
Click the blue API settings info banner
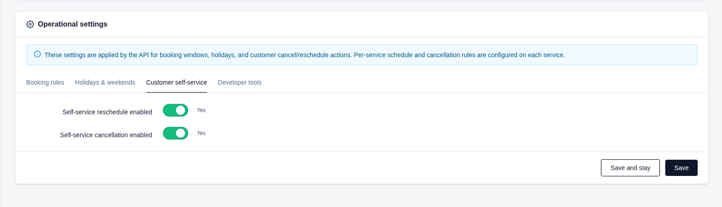coord(362,55)
